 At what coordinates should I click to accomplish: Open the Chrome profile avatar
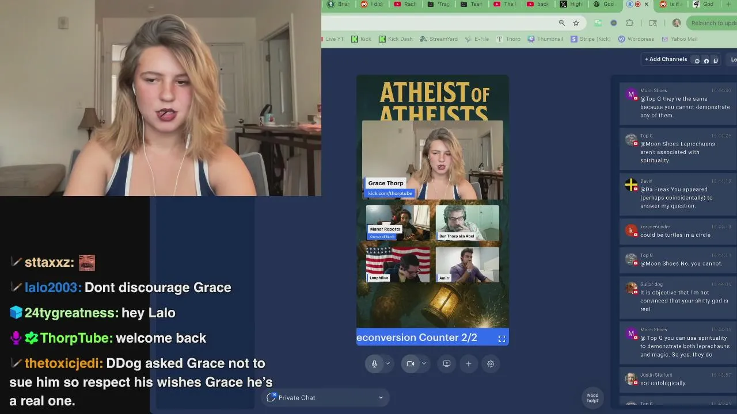coord(677,23)
